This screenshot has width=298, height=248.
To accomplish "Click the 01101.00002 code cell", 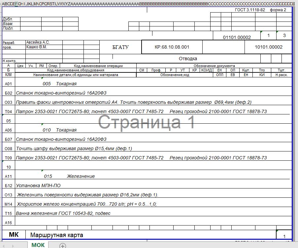I will click(237, 37).
